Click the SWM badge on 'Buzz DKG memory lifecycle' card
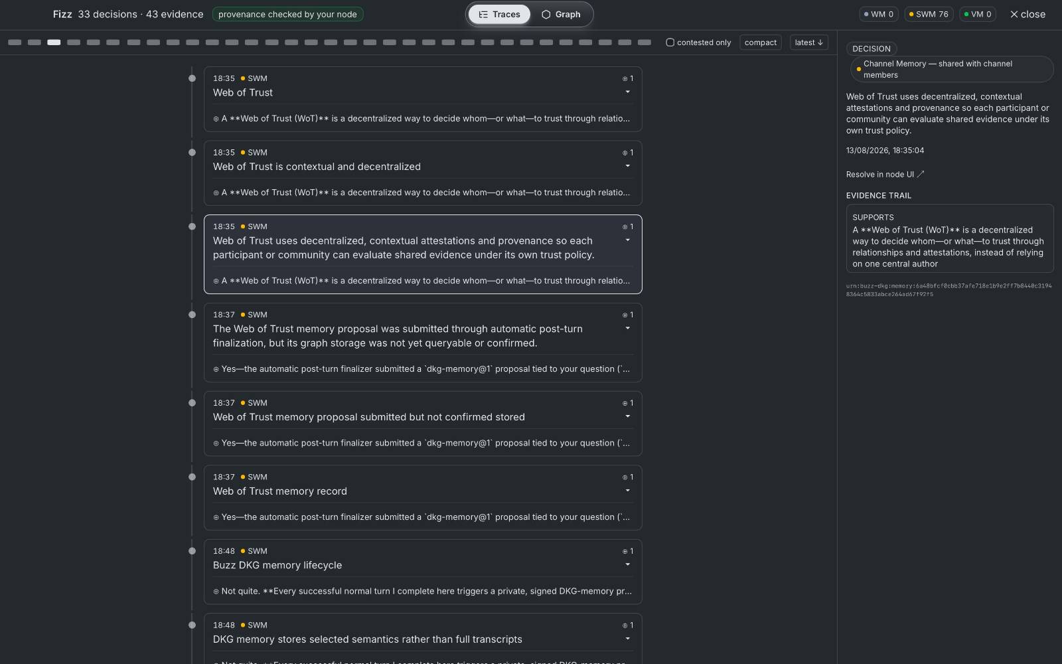1062x664 pixels. point(254,551)
